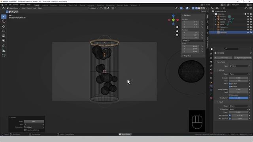Switch to the Modeling workspace tab

click(x=45, y=5)
